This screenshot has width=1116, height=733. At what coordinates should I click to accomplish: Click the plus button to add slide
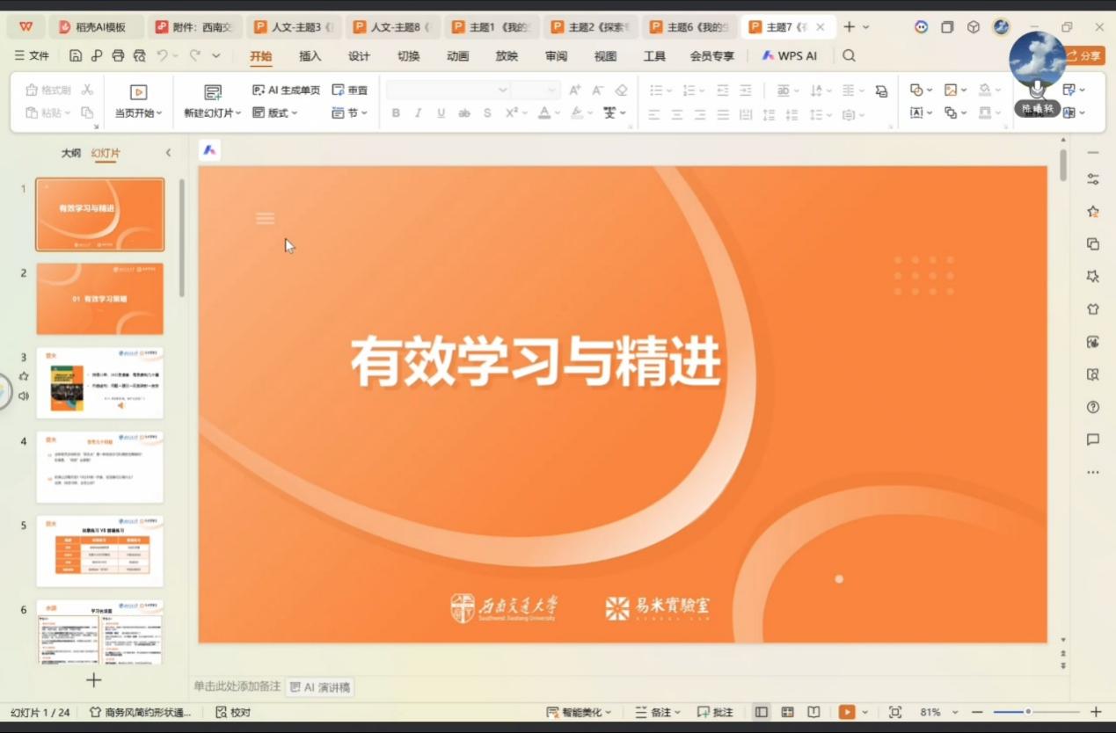click(x=94, y=679)
